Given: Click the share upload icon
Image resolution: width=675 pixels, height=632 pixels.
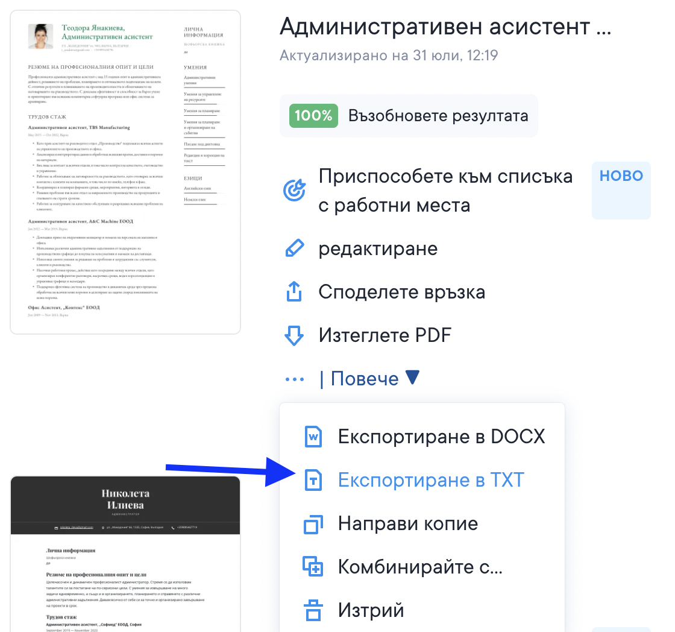Looking at the screenshot, I should coord(294,292).
